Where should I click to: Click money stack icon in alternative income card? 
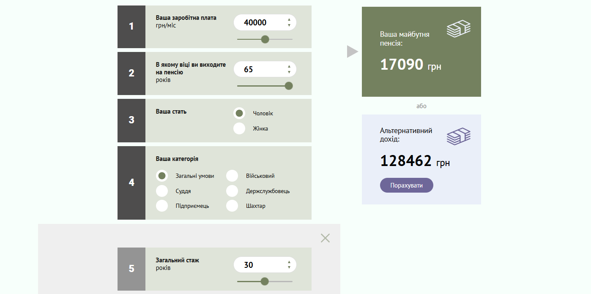(459, 136)
